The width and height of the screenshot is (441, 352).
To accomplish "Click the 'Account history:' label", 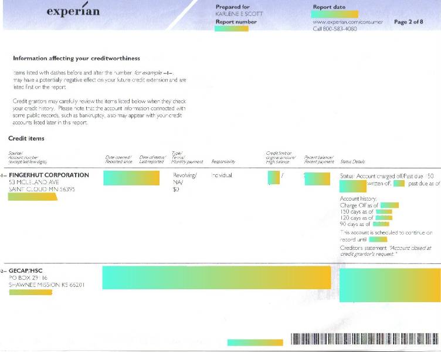I will click(358, 199).
